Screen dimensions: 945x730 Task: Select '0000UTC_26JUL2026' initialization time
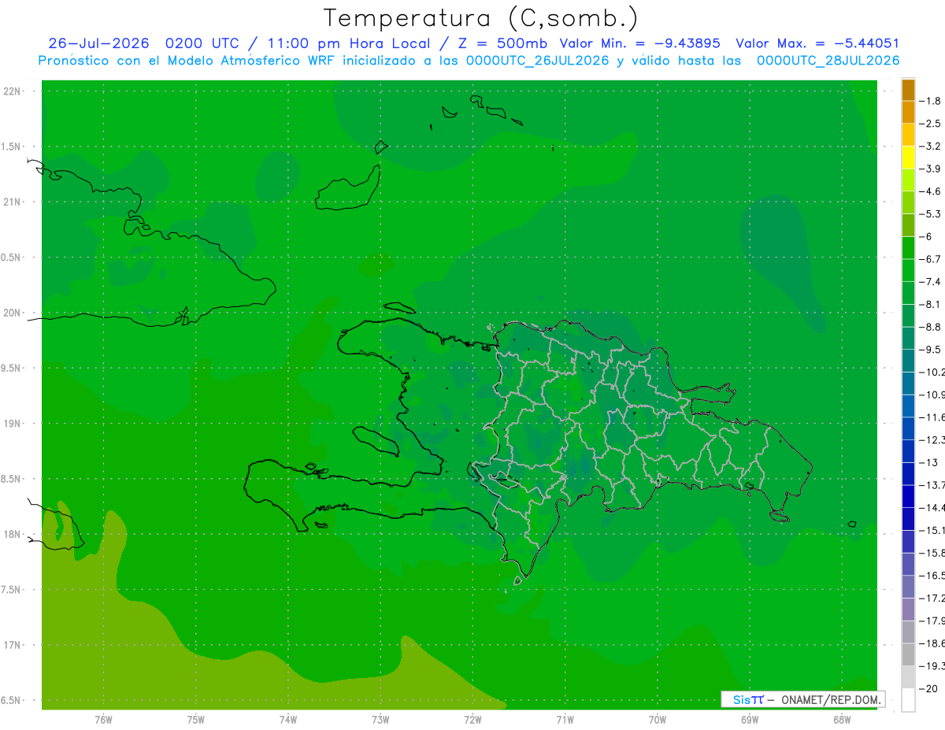click(538, 61)
